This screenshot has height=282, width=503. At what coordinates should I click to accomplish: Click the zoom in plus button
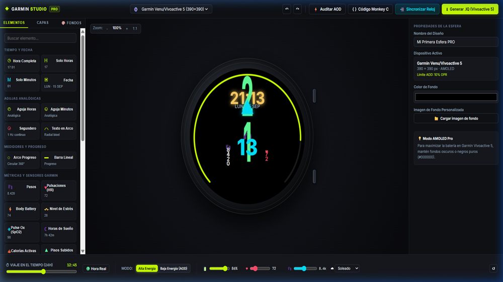tap(127, 29)
